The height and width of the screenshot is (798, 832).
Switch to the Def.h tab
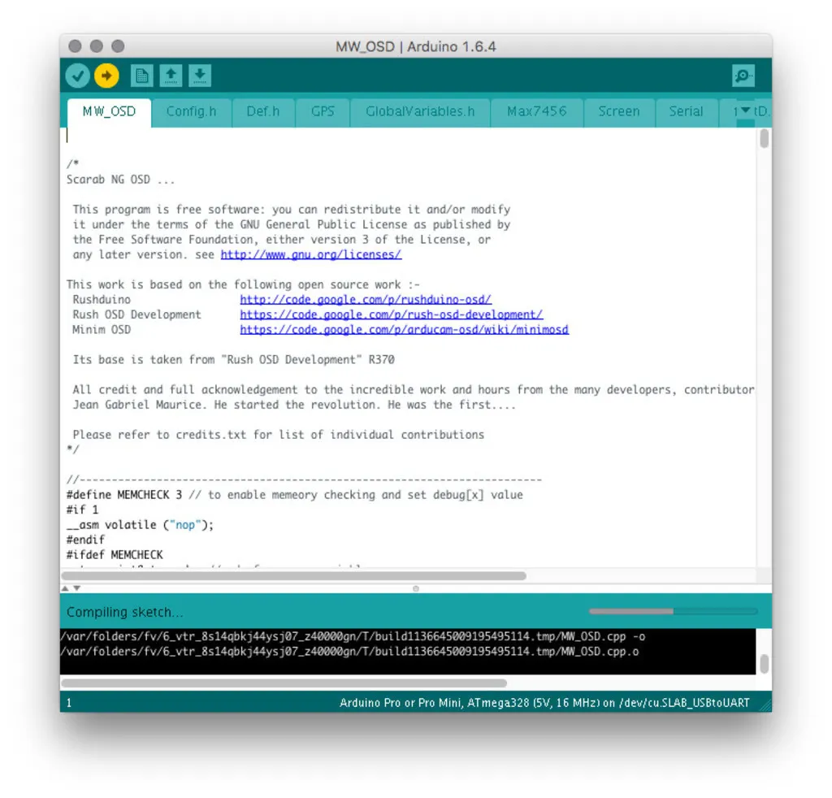point(262,112)
